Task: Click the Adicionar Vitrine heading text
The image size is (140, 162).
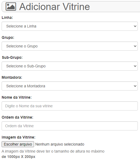Action: coord(55,7)
